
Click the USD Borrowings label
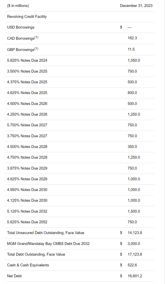coord(21,27)
